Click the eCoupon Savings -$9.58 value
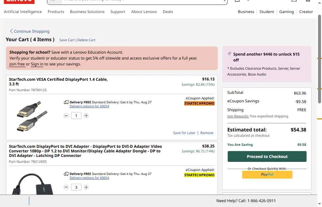 (300, 102)
